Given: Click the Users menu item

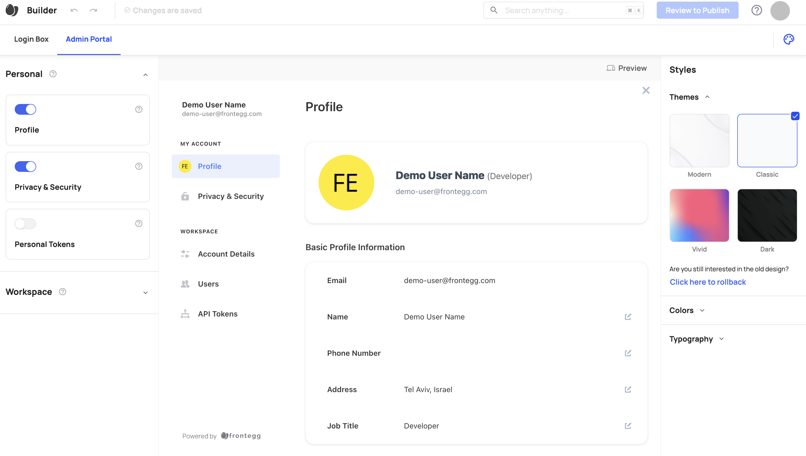Looking at the screenshot, I should pos(208,283).
